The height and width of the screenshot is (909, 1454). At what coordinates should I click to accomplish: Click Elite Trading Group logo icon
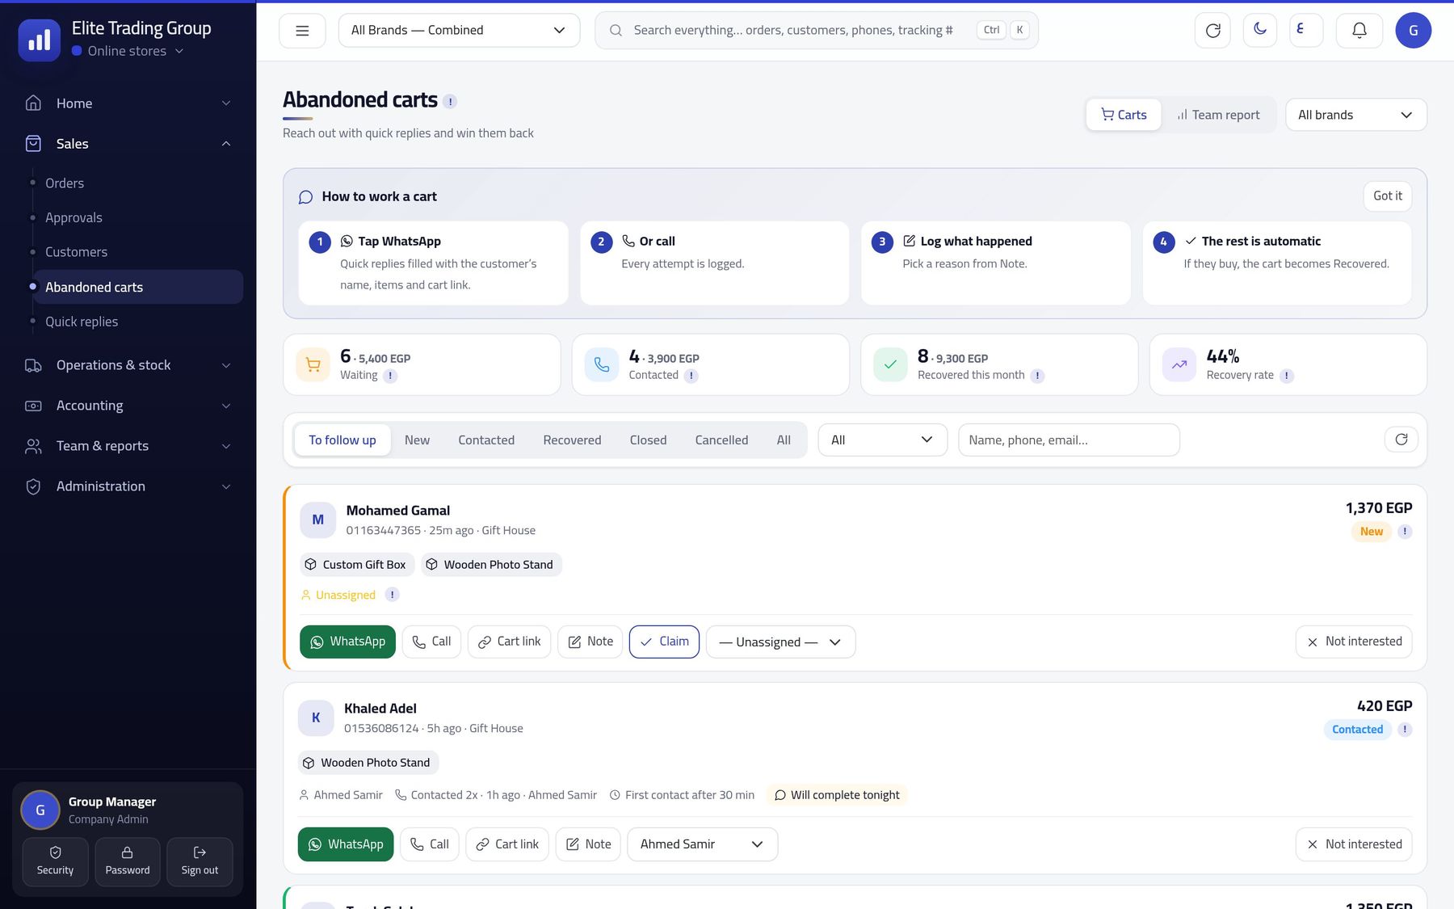(x=39, y=40)
